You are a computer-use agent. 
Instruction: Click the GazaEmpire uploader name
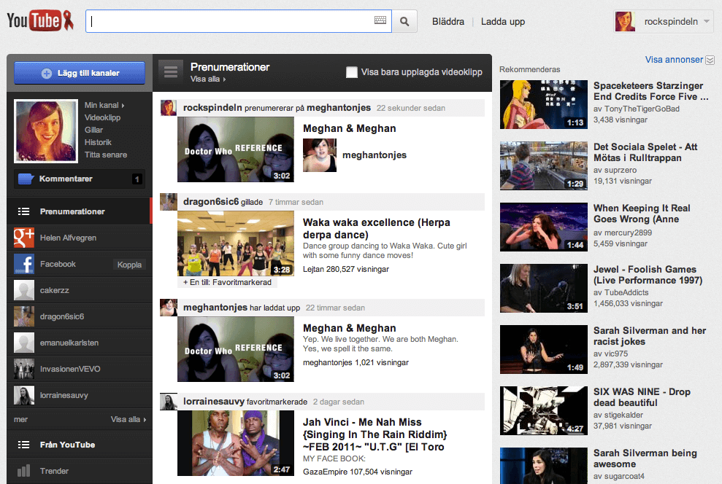tap(326, 472)
